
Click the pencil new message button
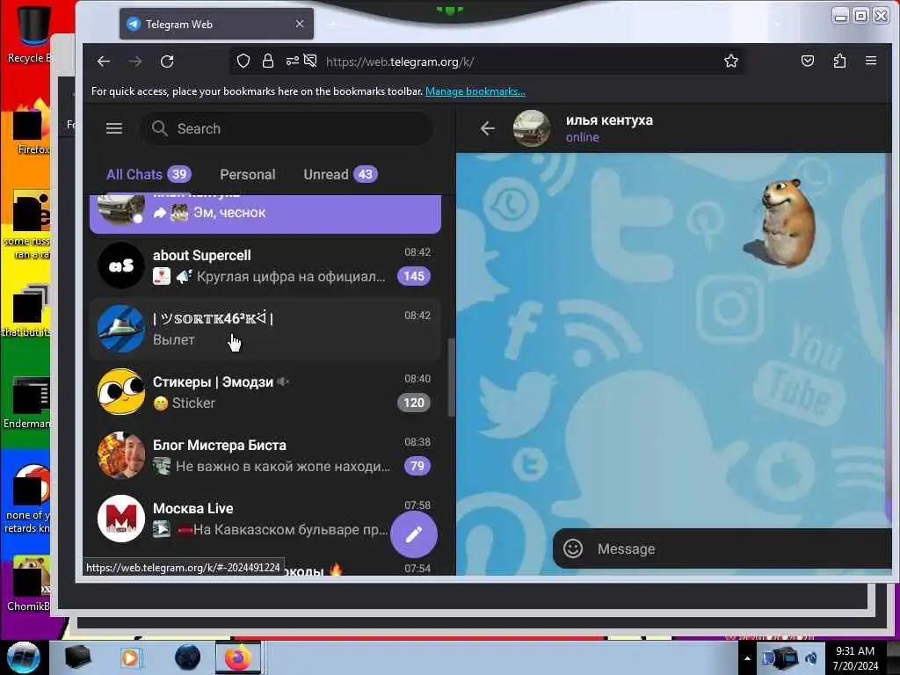tap(414, 534)
